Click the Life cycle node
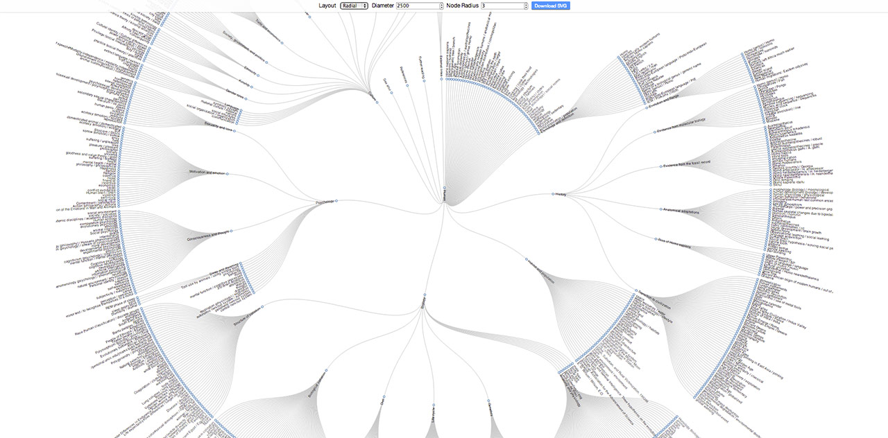 (433, 403)
